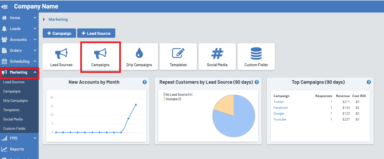The width and height of the screenshot is (384, 159).
Task: Expand the Home sidebar menu
Action: 19,18
